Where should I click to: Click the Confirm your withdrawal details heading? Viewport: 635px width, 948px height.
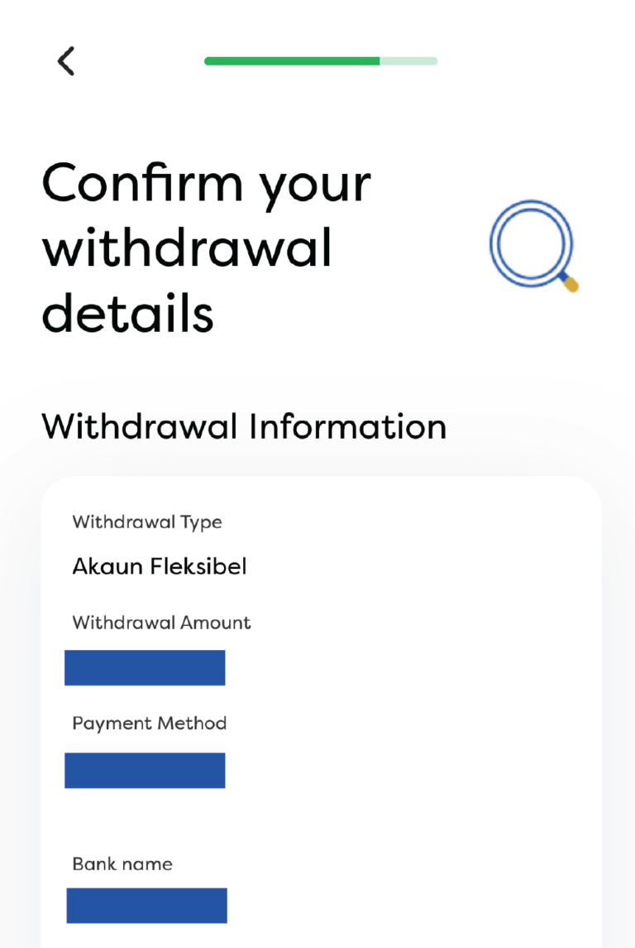pos(207,244)
